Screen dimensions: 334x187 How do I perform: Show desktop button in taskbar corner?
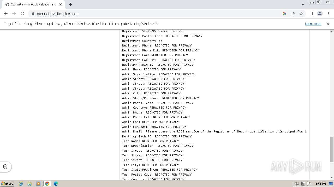tap(331, 184)
